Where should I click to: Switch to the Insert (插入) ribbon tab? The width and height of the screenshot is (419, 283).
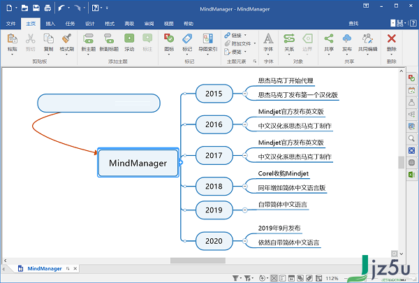[50, 24]
